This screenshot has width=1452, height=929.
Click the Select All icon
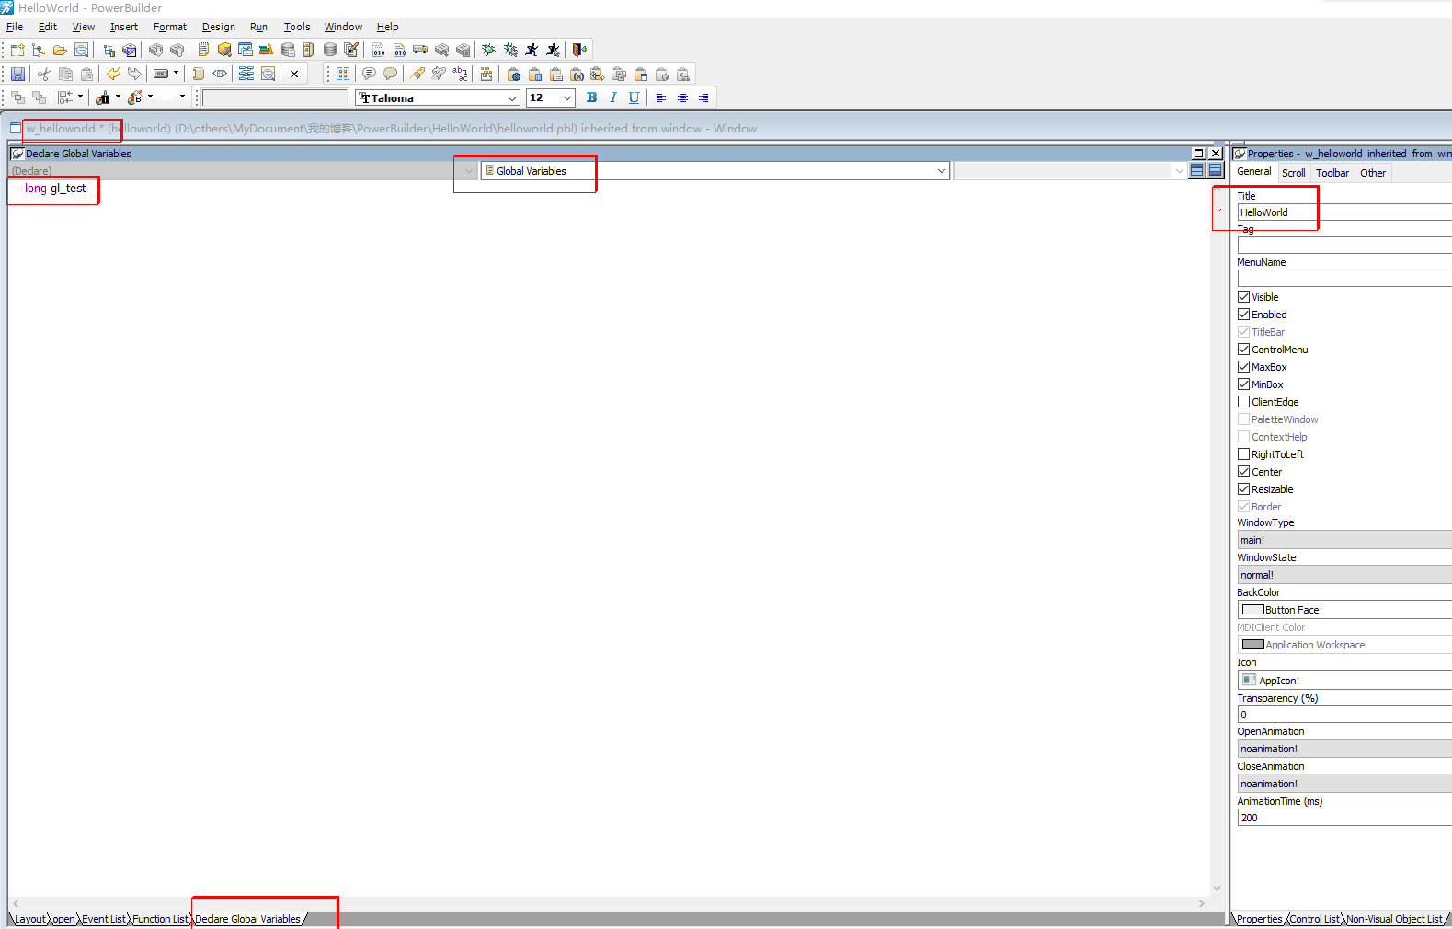pyautogui.click(x=343, y=74)
